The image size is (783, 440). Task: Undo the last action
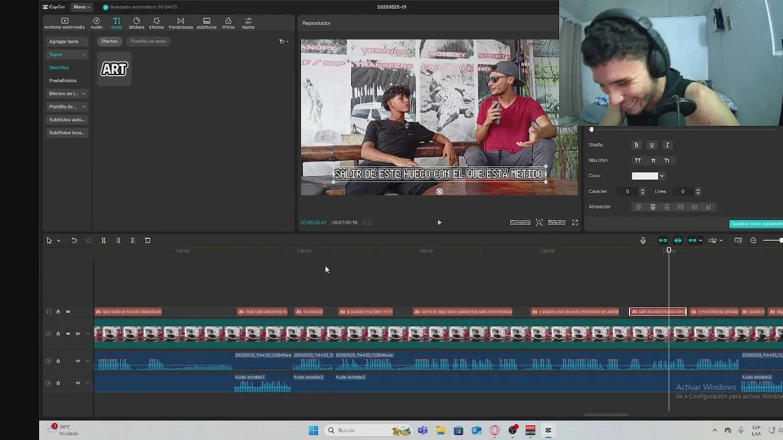74,241
